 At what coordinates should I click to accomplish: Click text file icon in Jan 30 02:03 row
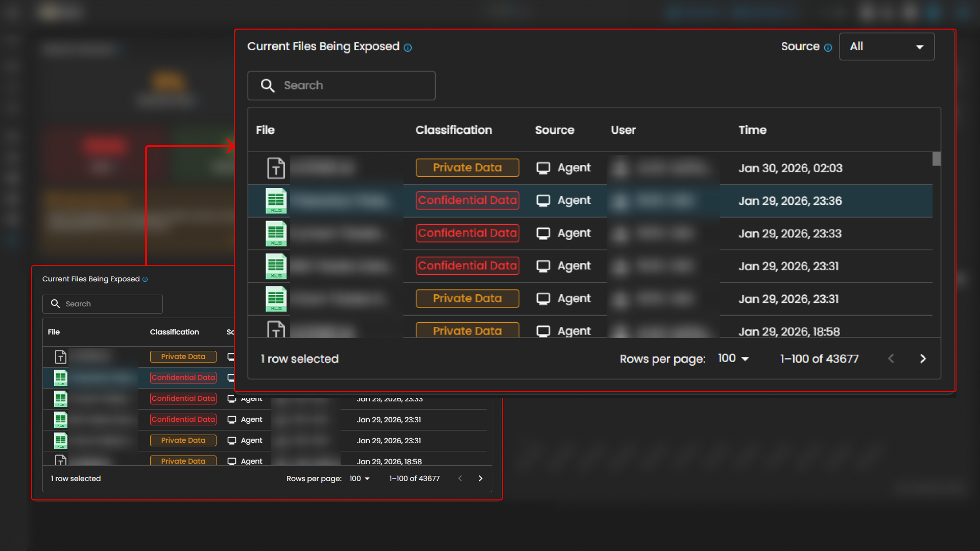276,168
